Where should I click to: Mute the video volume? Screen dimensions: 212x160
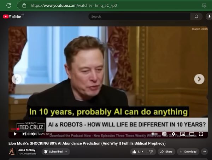pyautogui.click(x=33, y=134)
